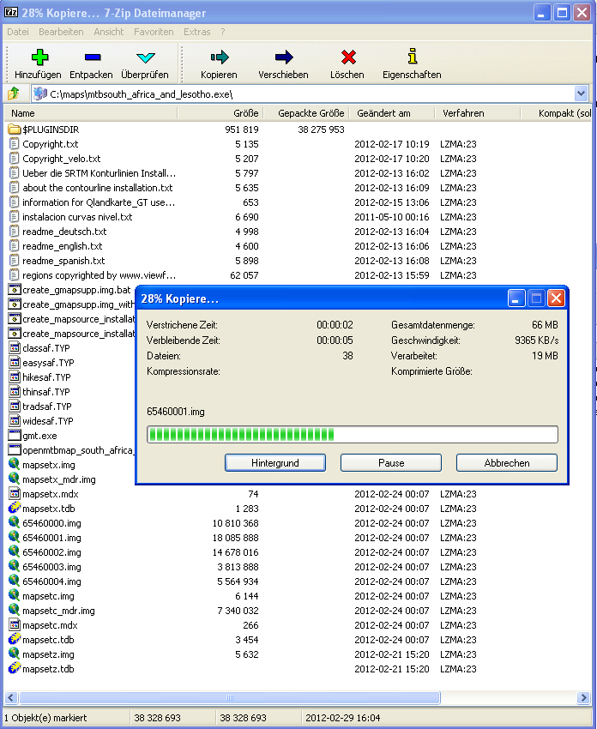
Task: Click the Löschen red X icon
Action: (x=348, y=57)
